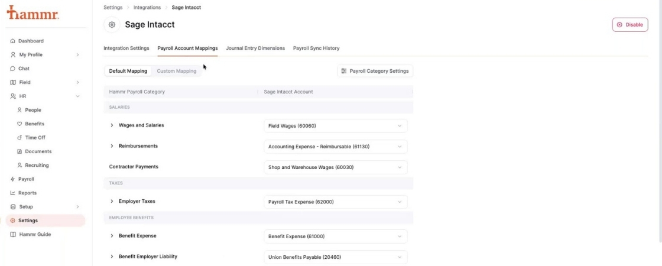Click the Recruiting icon
Screen dimensions: 662x266
coord(20,165)
